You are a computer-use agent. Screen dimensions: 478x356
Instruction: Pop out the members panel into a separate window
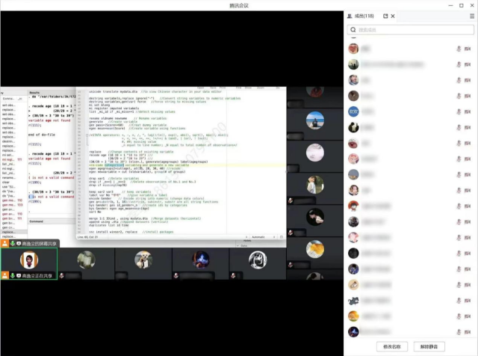click(x=385, y=15)
